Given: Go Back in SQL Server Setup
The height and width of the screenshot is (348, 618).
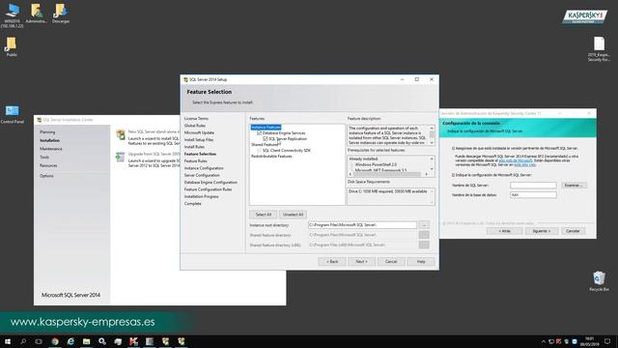Looking at the screenshot, I should (x=332, y=262).
